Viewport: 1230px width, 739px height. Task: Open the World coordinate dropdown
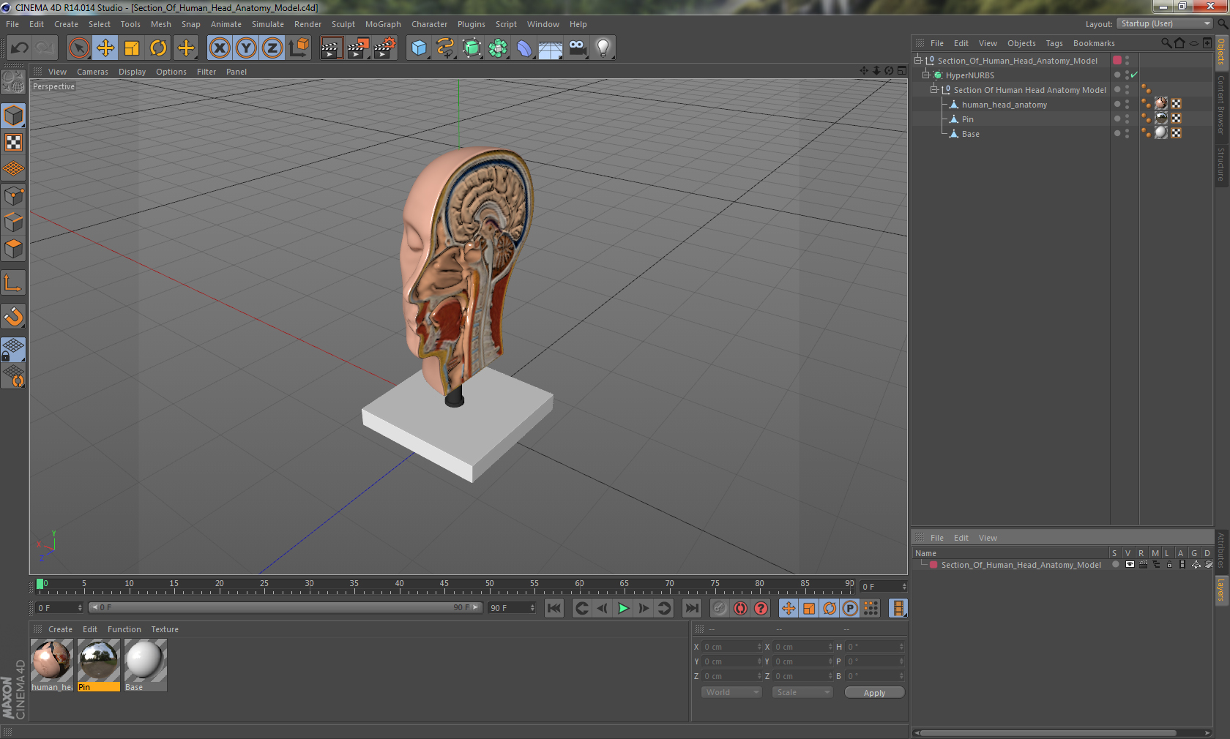tap(731, 692)
